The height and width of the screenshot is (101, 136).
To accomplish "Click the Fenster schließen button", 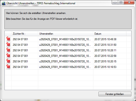I will (x=115, y=94).
